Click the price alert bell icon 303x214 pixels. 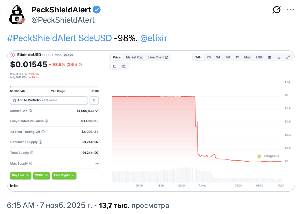point(94,100)
